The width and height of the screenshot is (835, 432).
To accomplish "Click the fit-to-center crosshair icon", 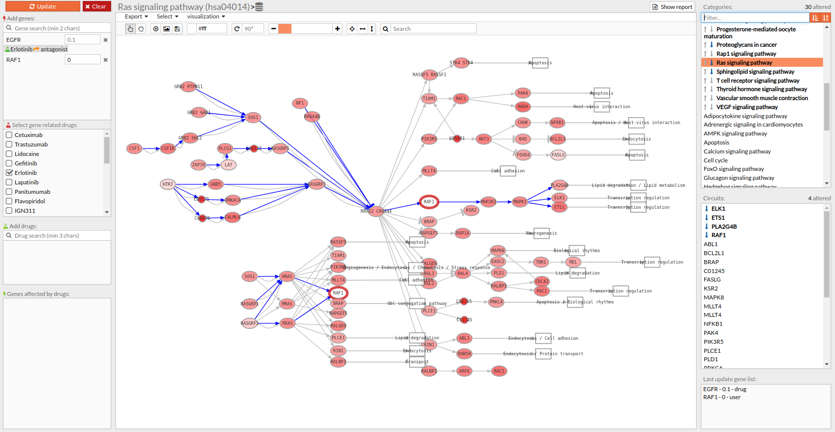I will 352,29.
